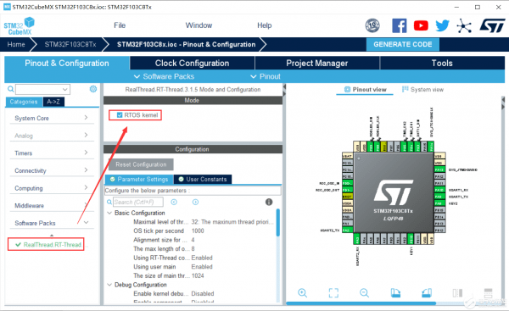Switch to the Clock Configuration tab
Image resolution: width=509 pixels, height=311 pixels.
(x=193, y=64)
